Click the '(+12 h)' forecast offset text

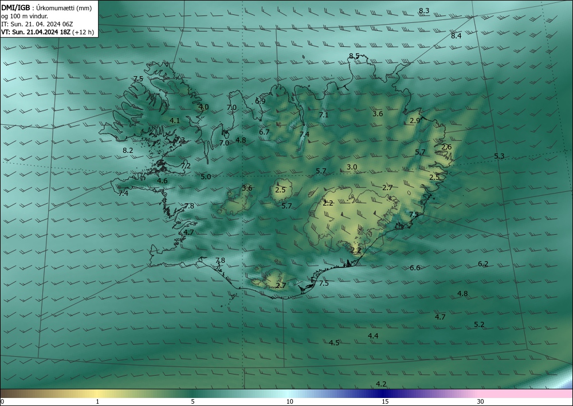[x=83, y=32]
